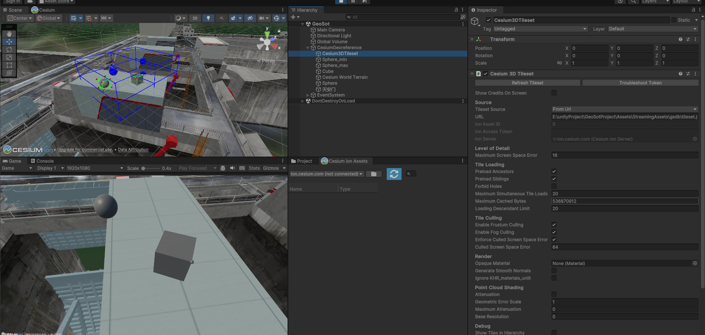
Task: Select the Rotate tool
Action: (9, 50)
